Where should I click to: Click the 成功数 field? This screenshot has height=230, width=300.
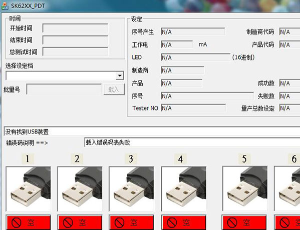(x=289, y=83)
